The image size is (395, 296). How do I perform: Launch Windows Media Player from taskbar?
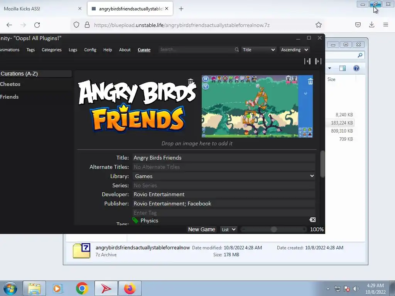pyautogui.click(x=58, y=288)
